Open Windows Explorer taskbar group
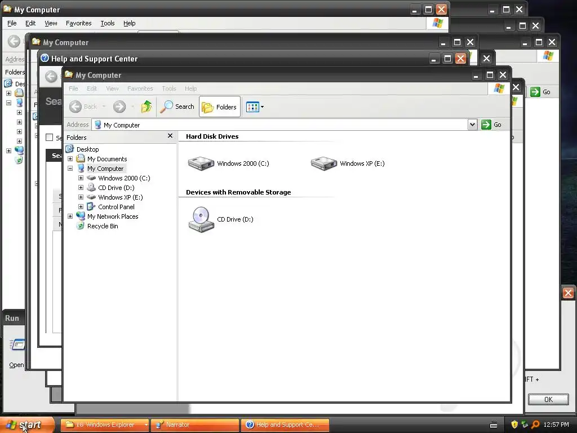The image size is (577, 433). click(x=105, y=425)
